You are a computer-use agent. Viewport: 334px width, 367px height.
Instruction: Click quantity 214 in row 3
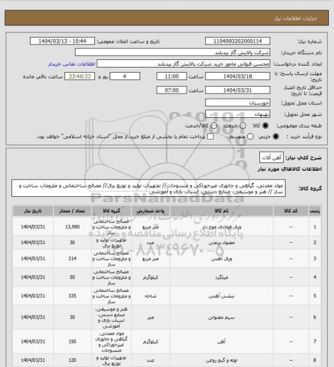click(73, 259)
